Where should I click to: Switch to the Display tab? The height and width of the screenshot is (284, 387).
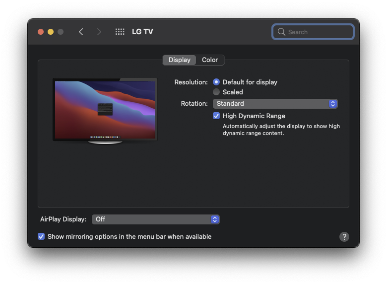[x=180, y=60]
